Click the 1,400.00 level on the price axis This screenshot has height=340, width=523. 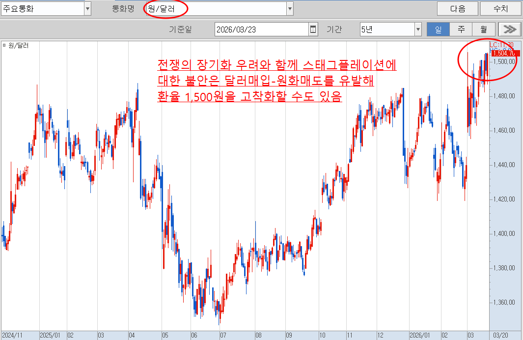pos(505,233)
